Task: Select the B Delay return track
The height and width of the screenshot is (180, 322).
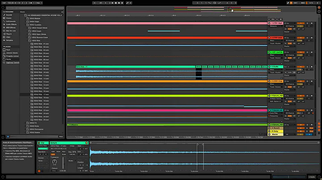Action: [x=275, y=131]
